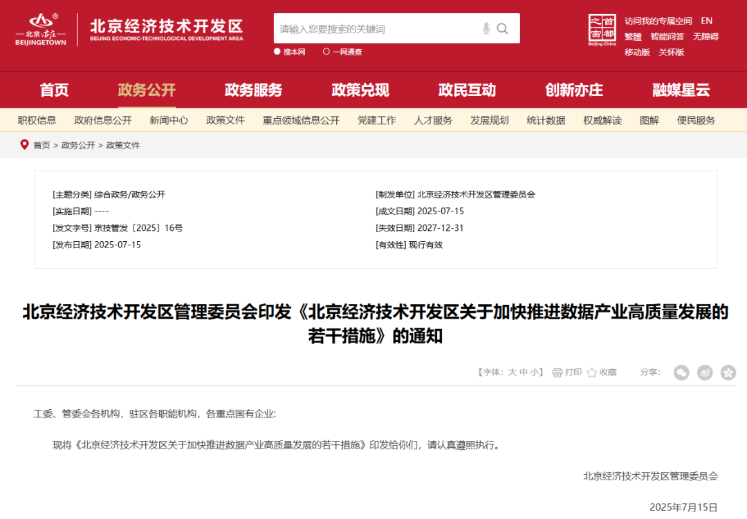Click the star 收藏 favorite icon

tap(591, 372)
